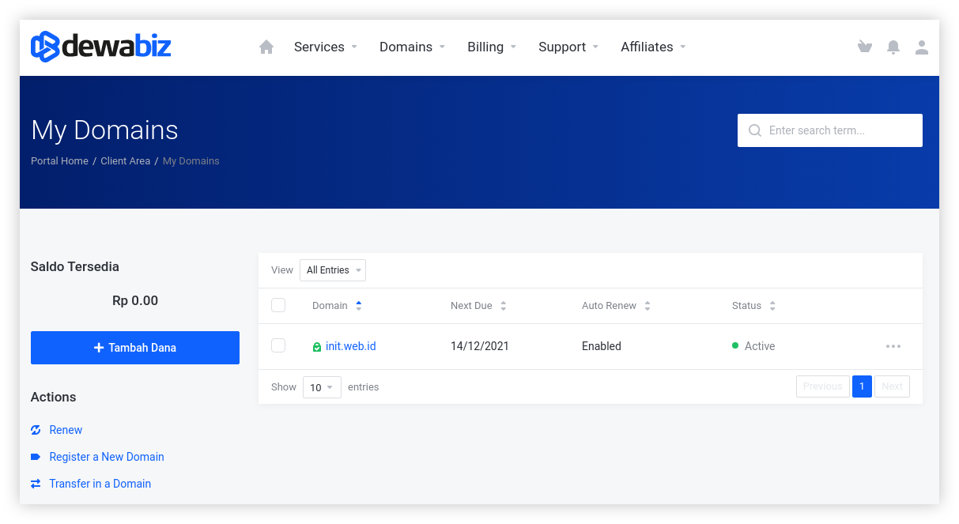The image size is (959, 524).
Task: Click the green lock icon beside init.web.id
Action: pos(317,347)
